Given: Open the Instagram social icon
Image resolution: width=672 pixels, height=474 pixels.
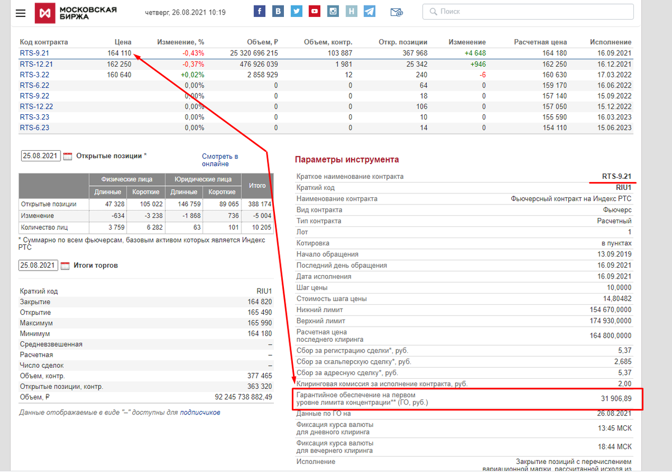Looking at the screenshot, I should pos(333,11).
